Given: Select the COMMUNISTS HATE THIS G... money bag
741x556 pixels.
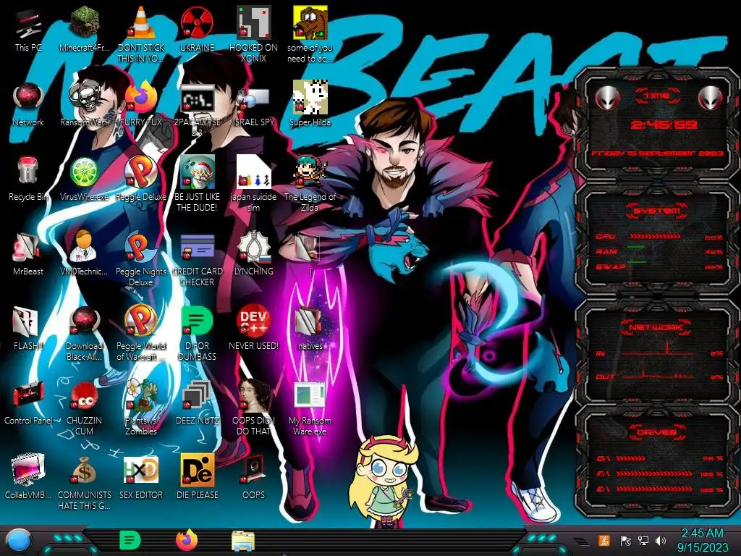Looking at the screenshot, I should pyautogui.click(x=84, y=470).
